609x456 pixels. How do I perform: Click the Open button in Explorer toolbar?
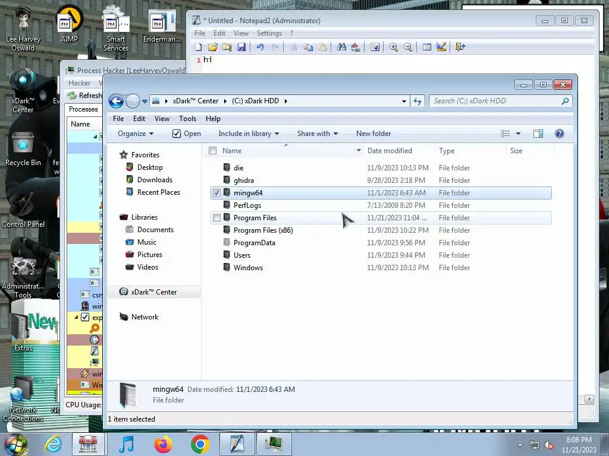point(187,134)
